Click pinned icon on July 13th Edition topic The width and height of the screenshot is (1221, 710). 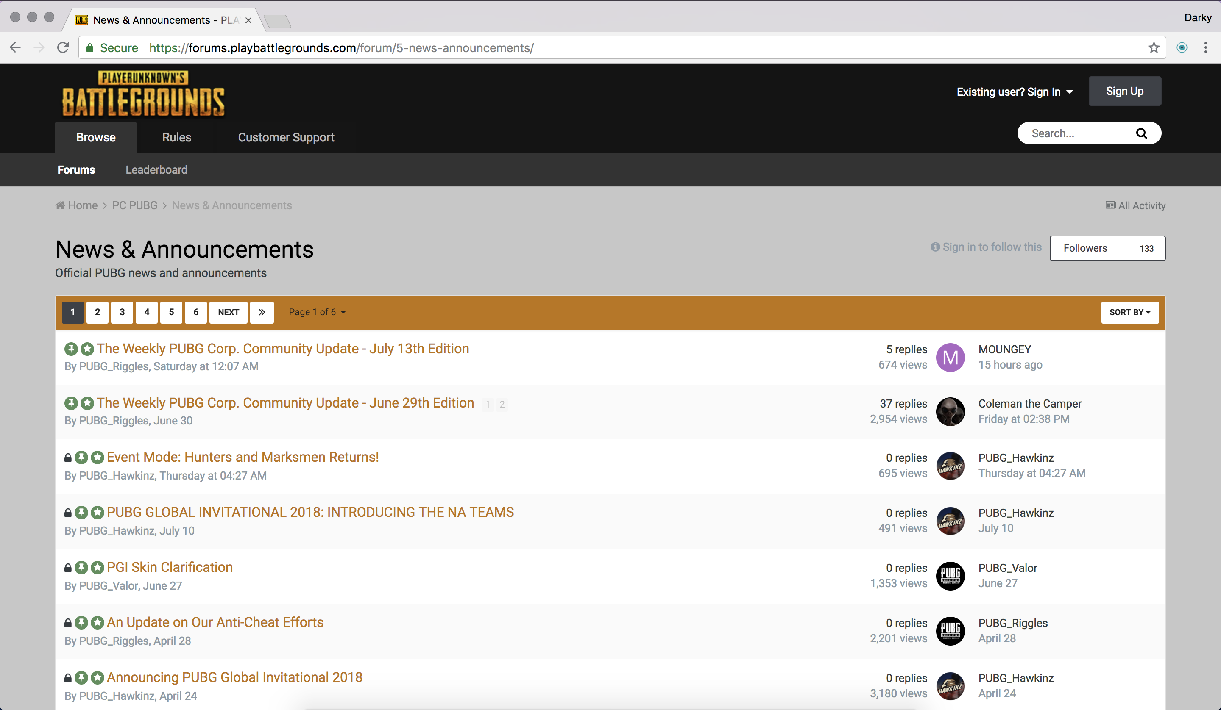[x=71, y=349]
